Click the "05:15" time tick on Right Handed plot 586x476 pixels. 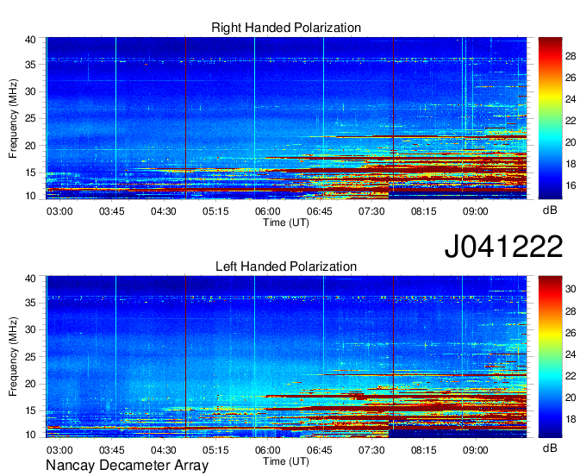click(x=215, y=211)
